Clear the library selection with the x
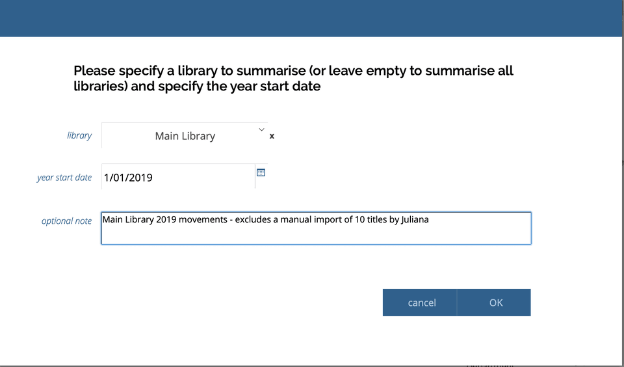Image resolution: width=624 pixels, height=367 pixels. (272, 136)
